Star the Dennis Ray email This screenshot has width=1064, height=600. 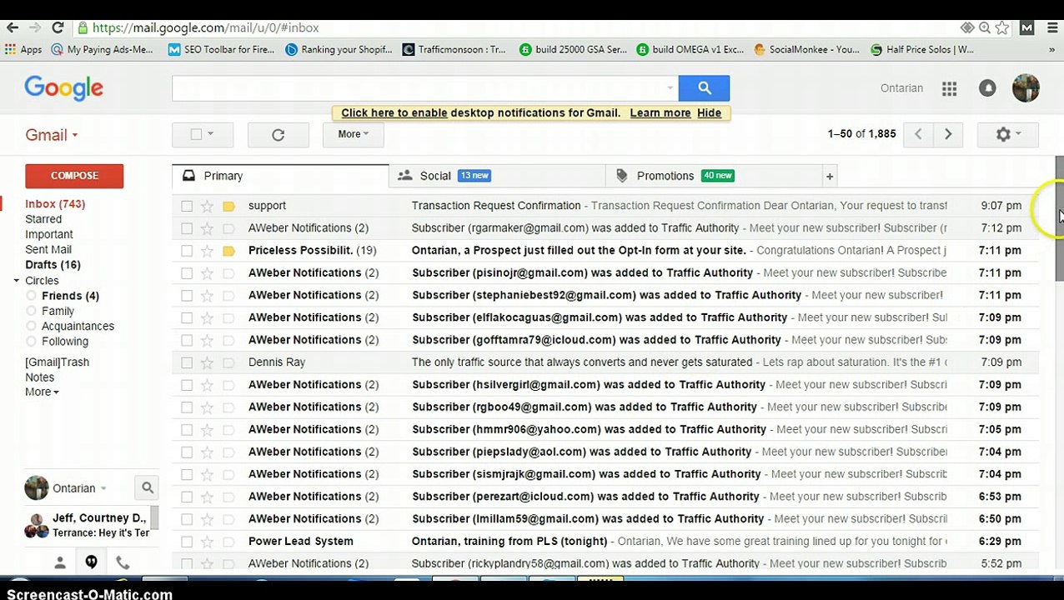coord(207,362)
